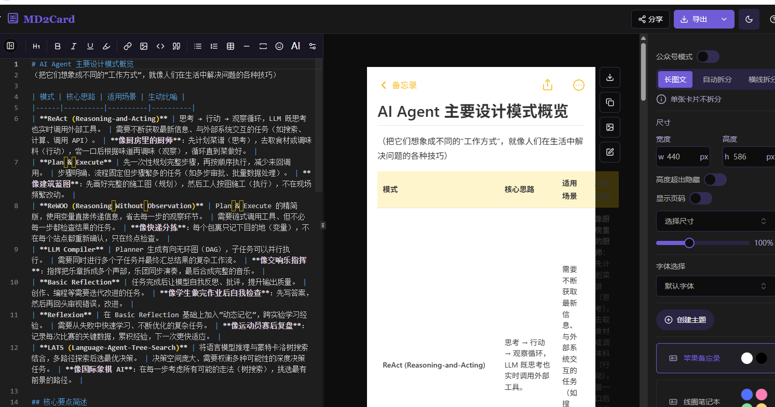
Task: Collapse the editor sidebar panel icon
Action: (10, 46)
